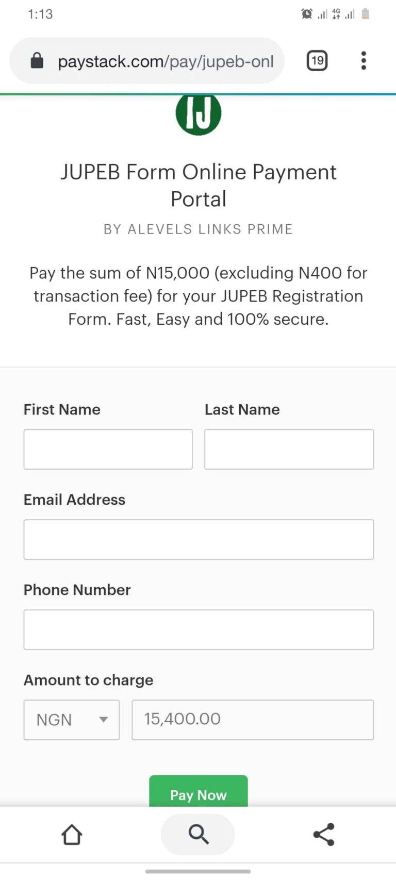Tap the green JUPEB logo
The image size is (396, 880).
pos(199,114)
